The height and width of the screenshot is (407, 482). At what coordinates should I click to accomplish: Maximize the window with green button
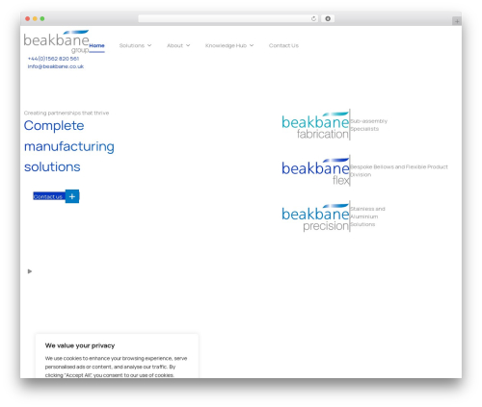click(42, 18)
